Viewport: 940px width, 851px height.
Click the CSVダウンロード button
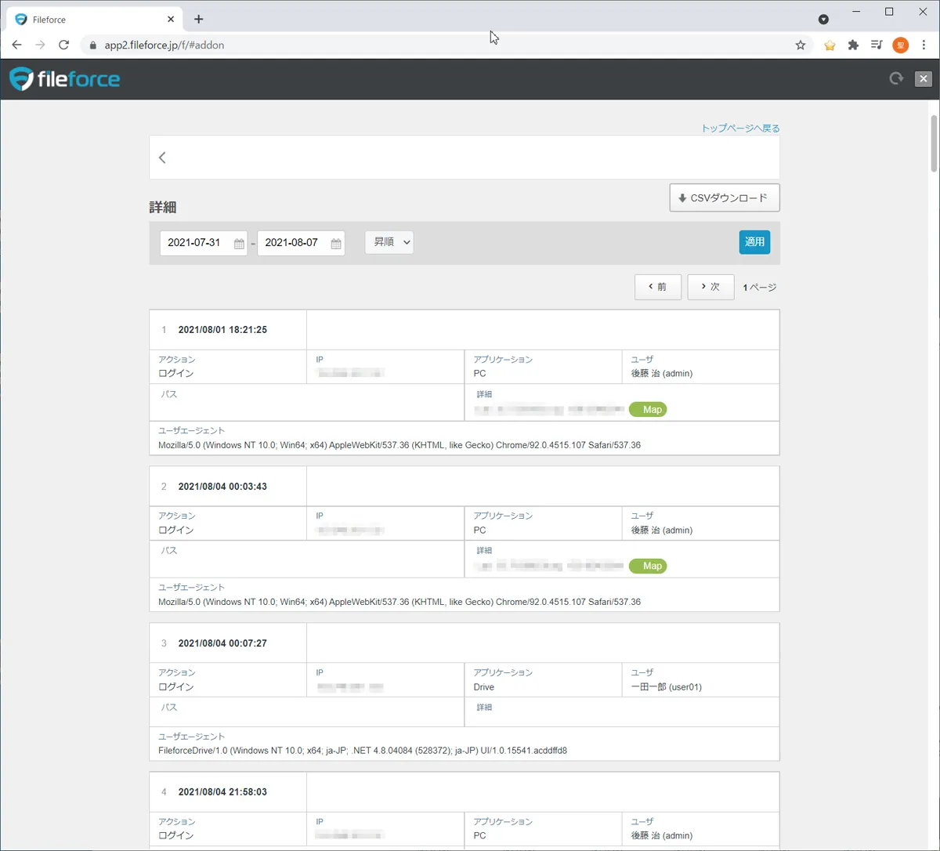tap(724, 198)
